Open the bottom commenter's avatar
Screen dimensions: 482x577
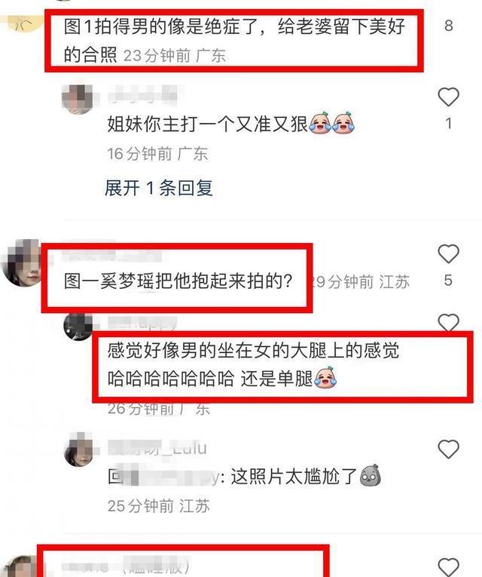tap(20, 566)
